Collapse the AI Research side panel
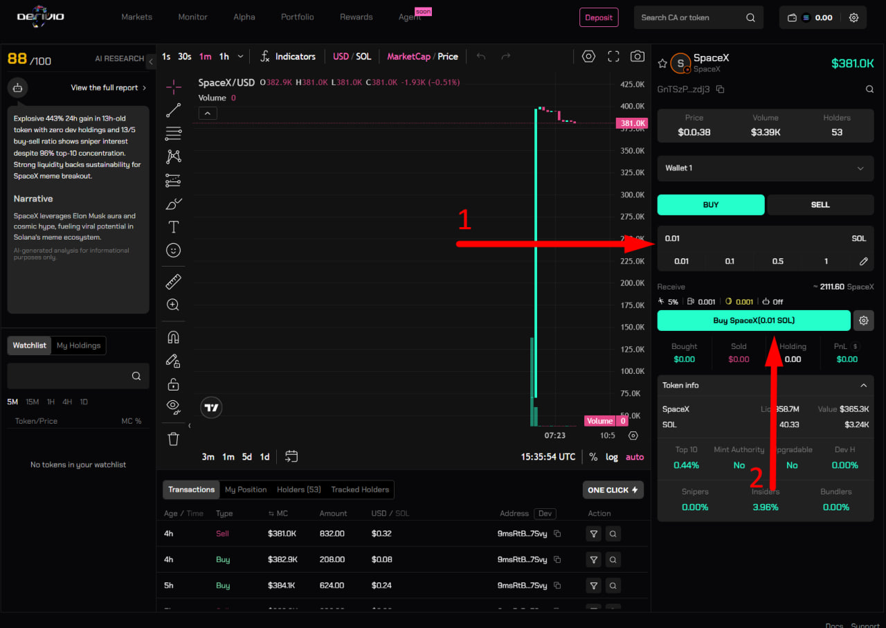The width and height of the screenshot is (886, 628). (151, 62)
